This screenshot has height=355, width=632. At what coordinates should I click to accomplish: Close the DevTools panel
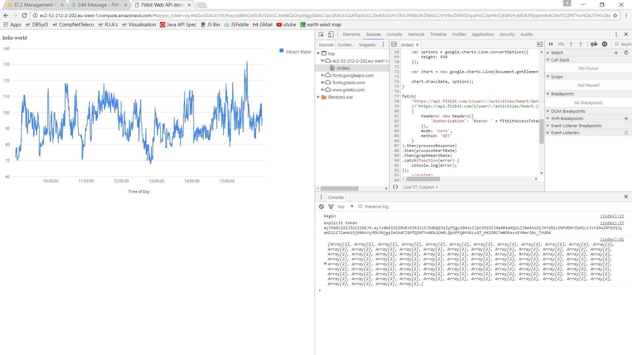click(626, 34)
